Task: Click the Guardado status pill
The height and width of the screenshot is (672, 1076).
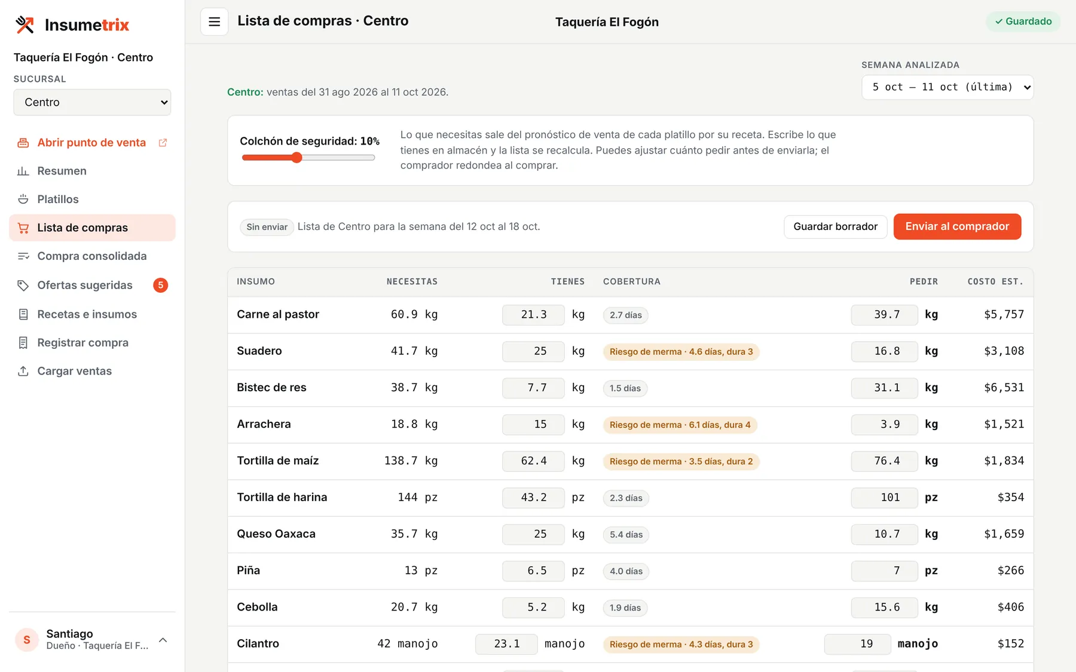Action: [x=1023, y=22]
